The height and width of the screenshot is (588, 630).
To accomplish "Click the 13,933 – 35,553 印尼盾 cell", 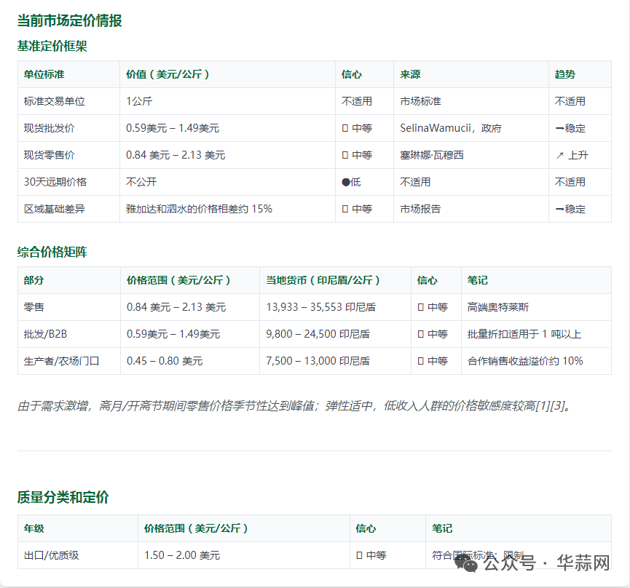I will coord(321,307).
